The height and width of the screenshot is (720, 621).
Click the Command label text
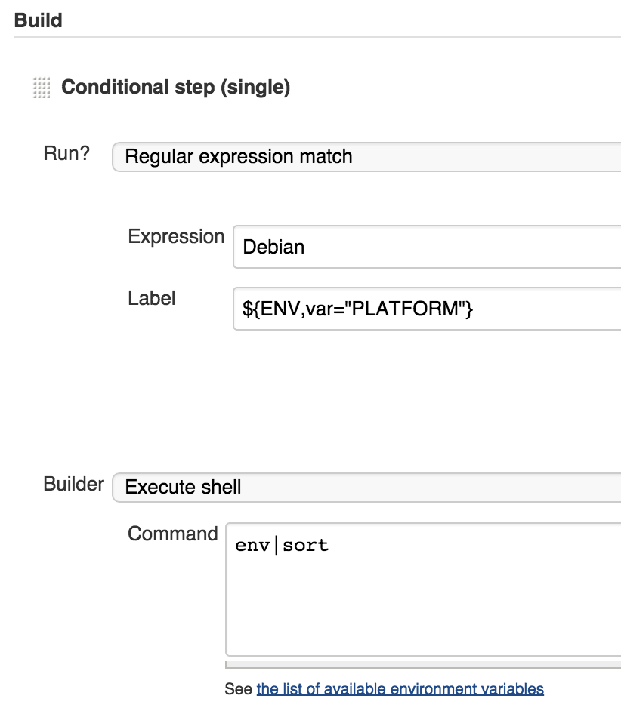point(172,534)
